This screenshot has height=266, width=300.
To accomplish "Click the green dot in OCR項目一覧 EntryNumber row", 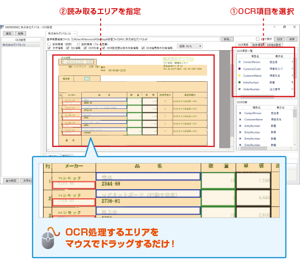I will [240, 82].
